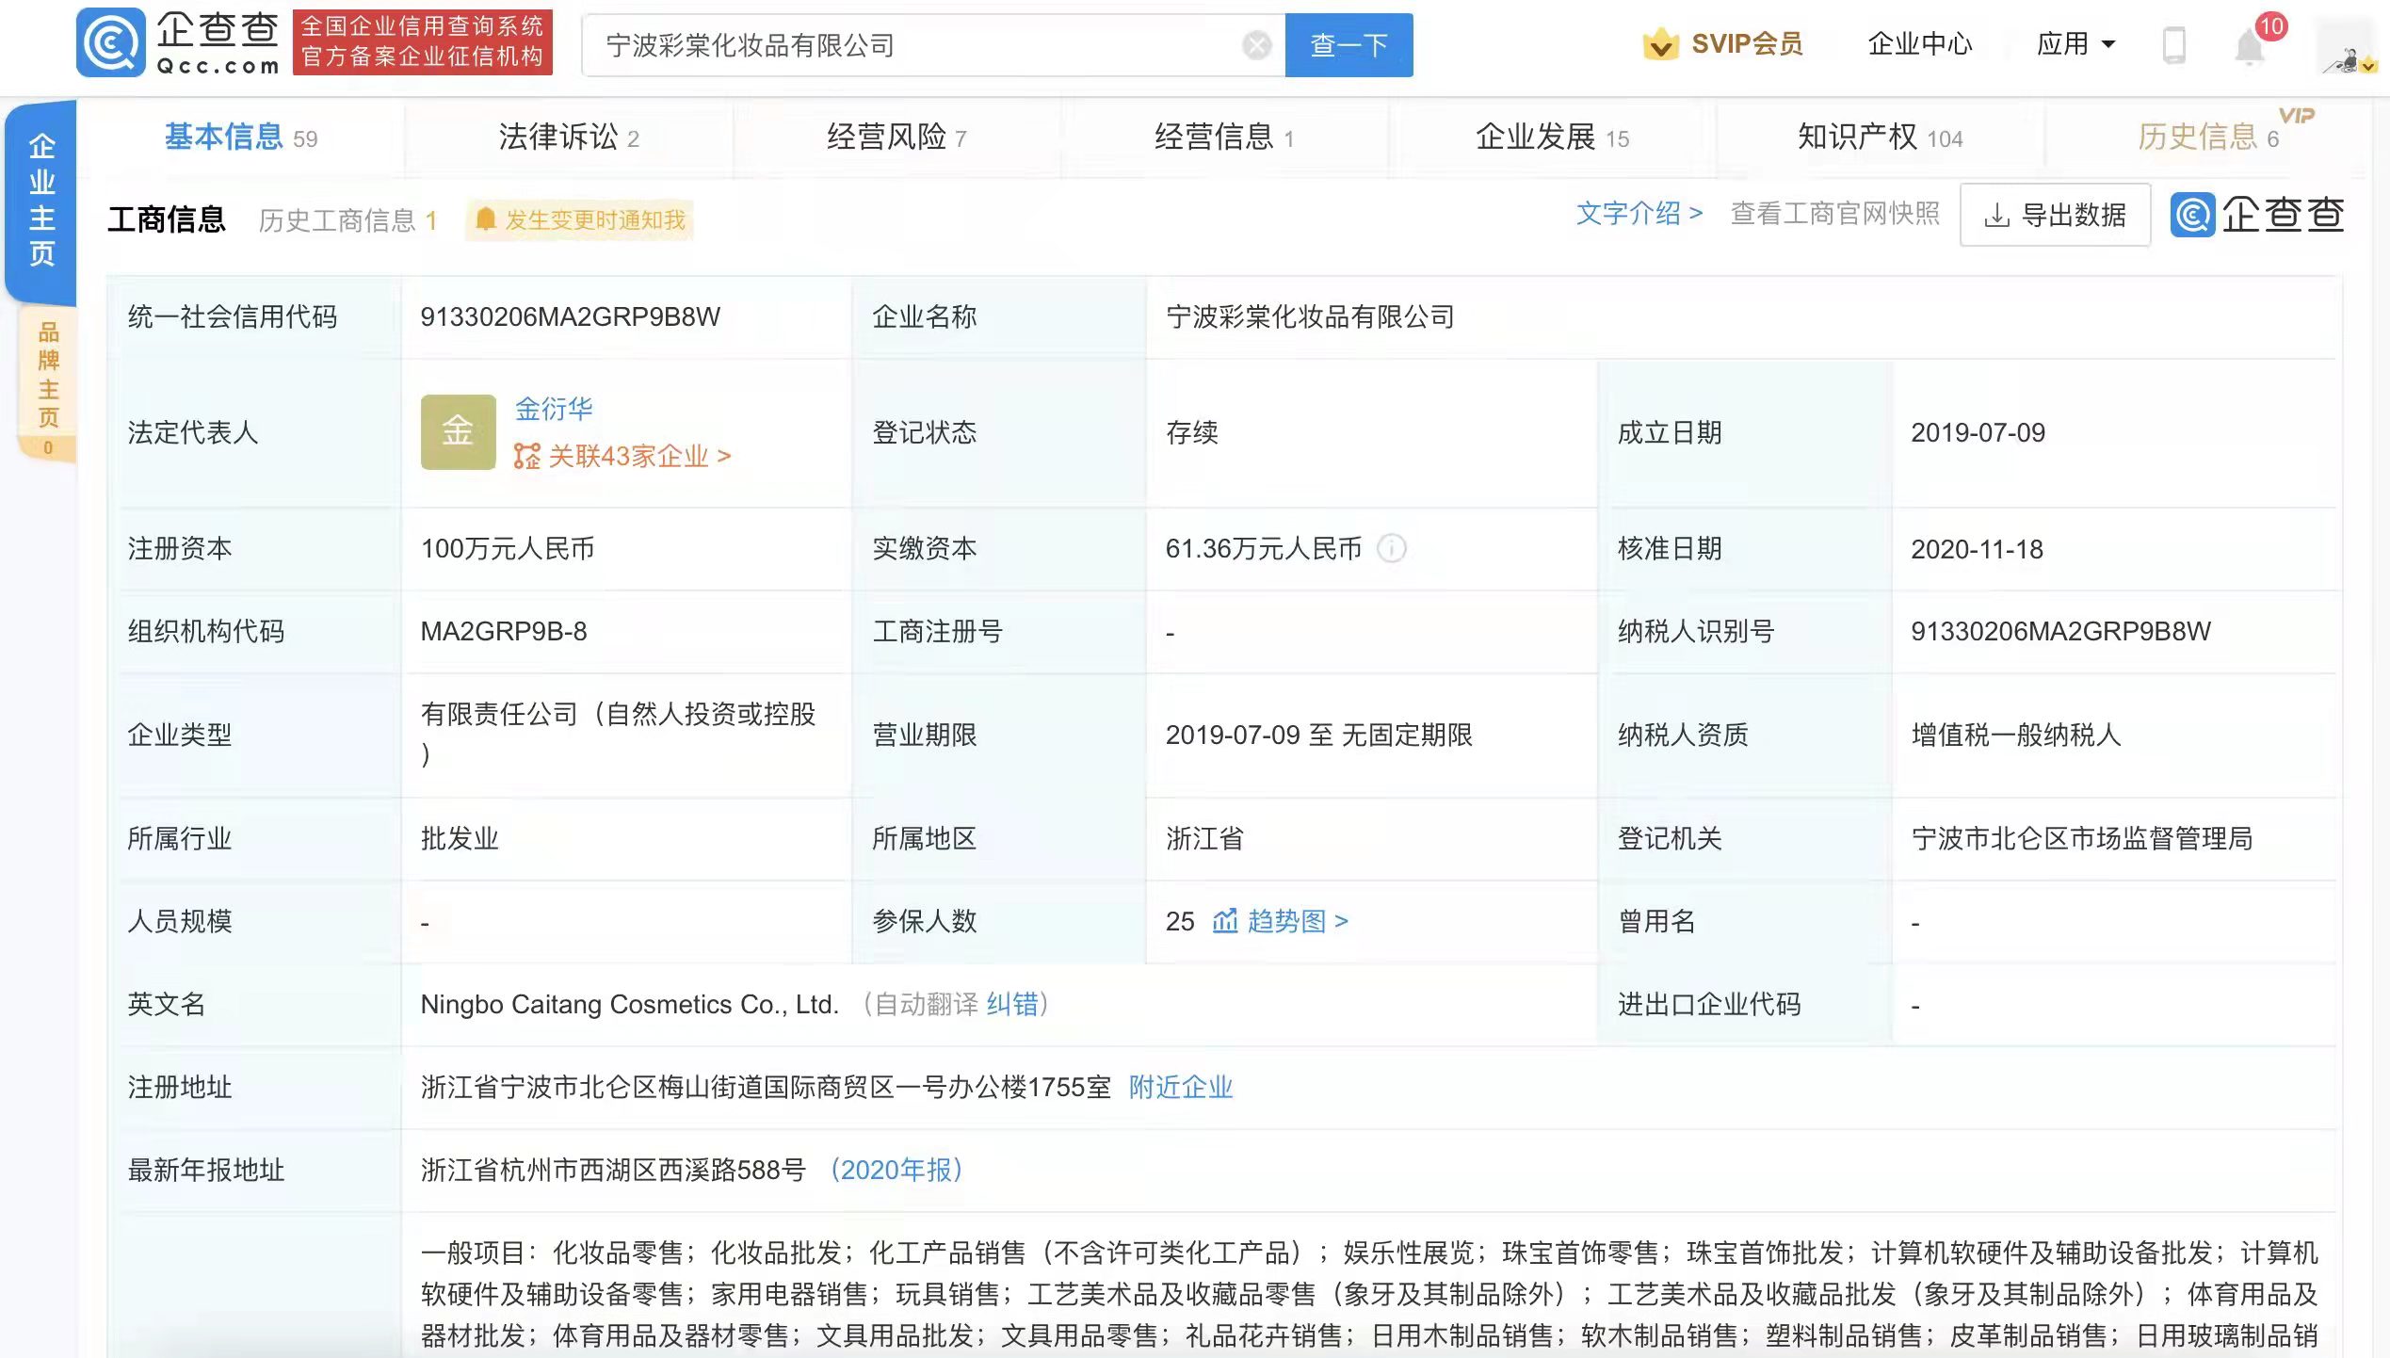Open notifications bell icon
The height and width of the screenshot is (1358, 2390).
[x=2249, y=45]
